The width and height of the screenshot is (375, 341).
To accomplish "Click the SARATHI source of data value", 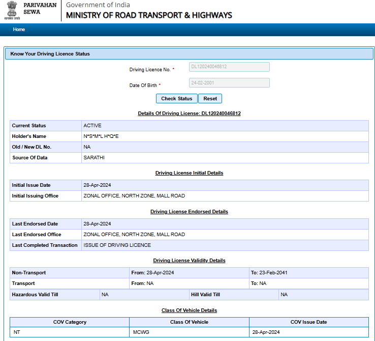I will (94, 158).
